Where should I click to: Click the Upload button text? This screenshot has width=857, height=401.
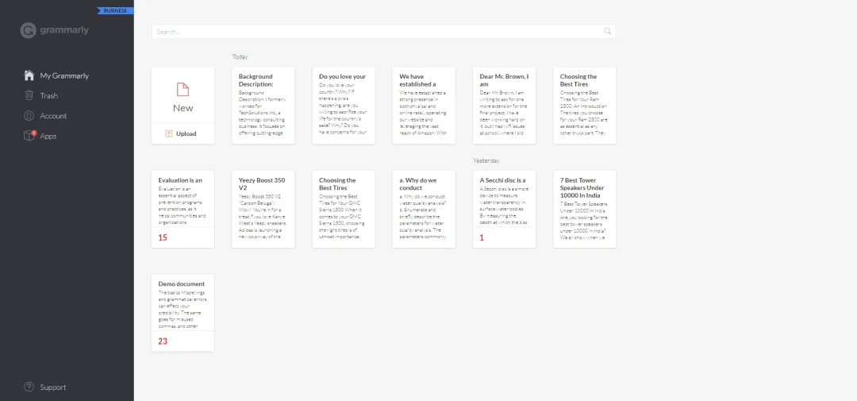(x=186, y=133)
